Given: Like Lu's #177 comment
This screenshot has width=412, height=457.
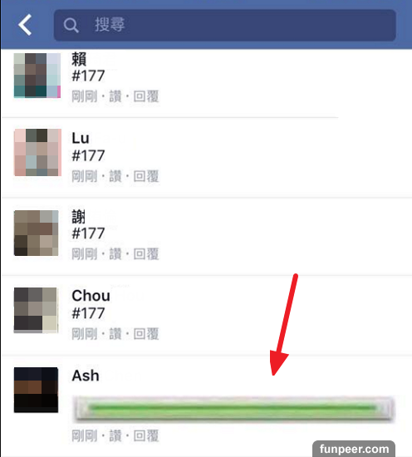Looking at the screenshot, I should click(x=115, y=176).
